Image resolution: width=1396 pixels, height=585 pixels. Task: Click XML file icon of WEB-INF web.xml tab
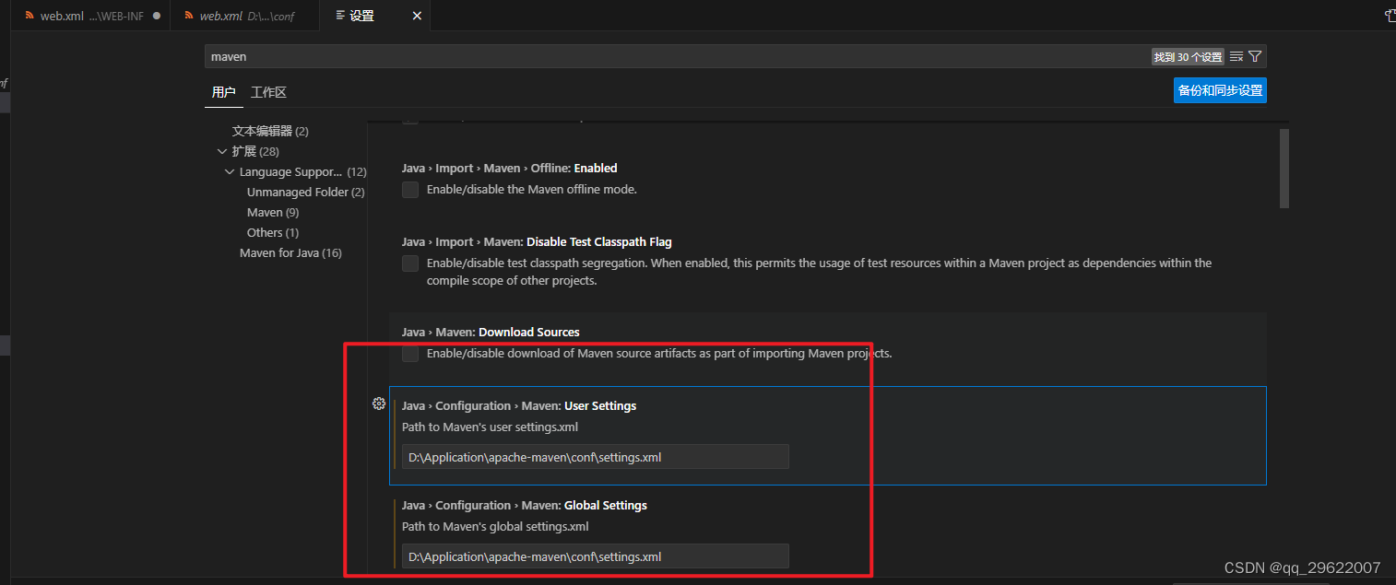pyautogui.click(x=30, y=16)
